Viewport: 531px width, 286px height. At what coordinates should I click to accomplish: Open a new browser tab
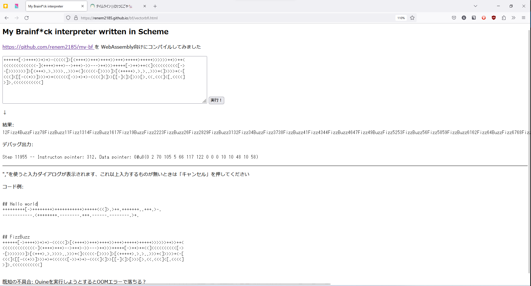click(155, 6)
